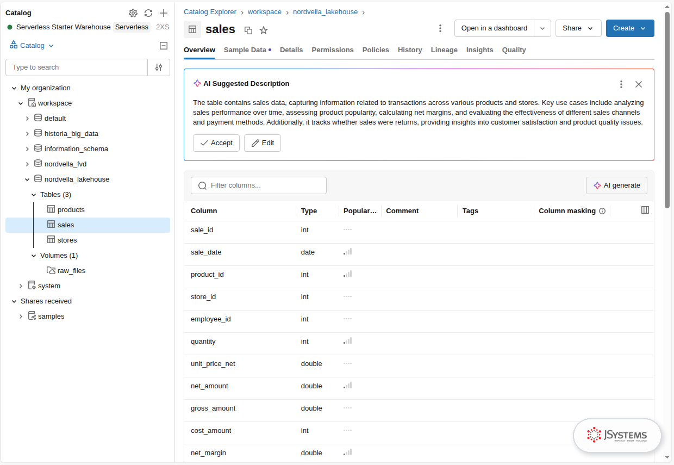Viewport: 674px width, 465px height.
Task: Open table kebab menu beside dashboard button
Action: (x=440, y=28)
